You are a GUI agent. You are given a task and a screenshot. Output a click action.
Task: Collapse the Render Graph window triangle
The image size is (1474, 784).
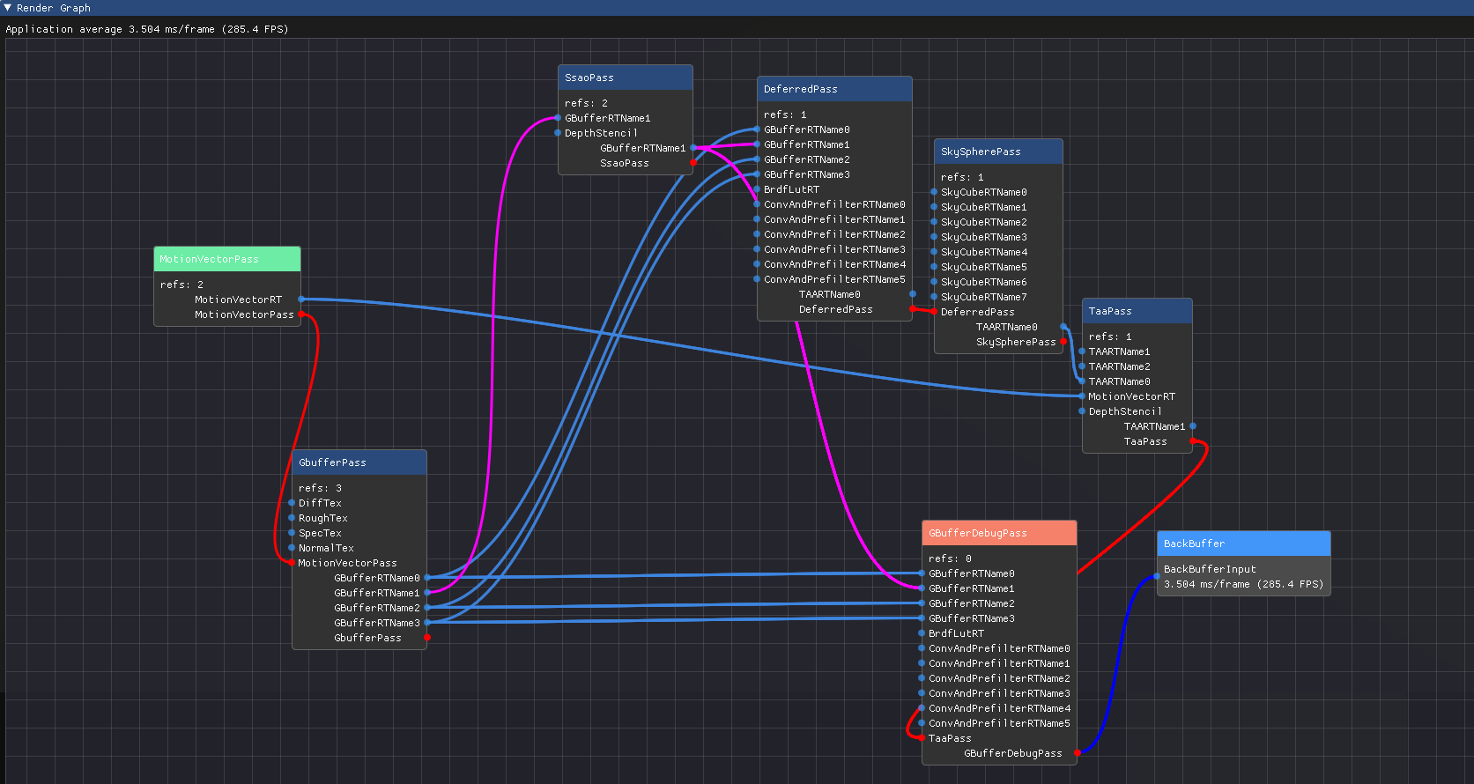pyautogui.click(x=8, y=8)
